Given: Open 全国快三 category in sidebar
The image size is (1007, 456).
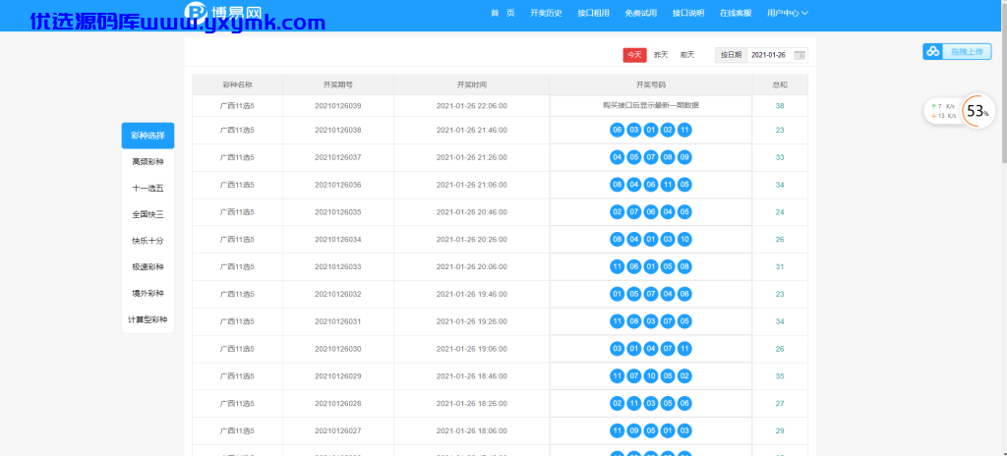Looking at the screenshot, I should coord(148,214).
